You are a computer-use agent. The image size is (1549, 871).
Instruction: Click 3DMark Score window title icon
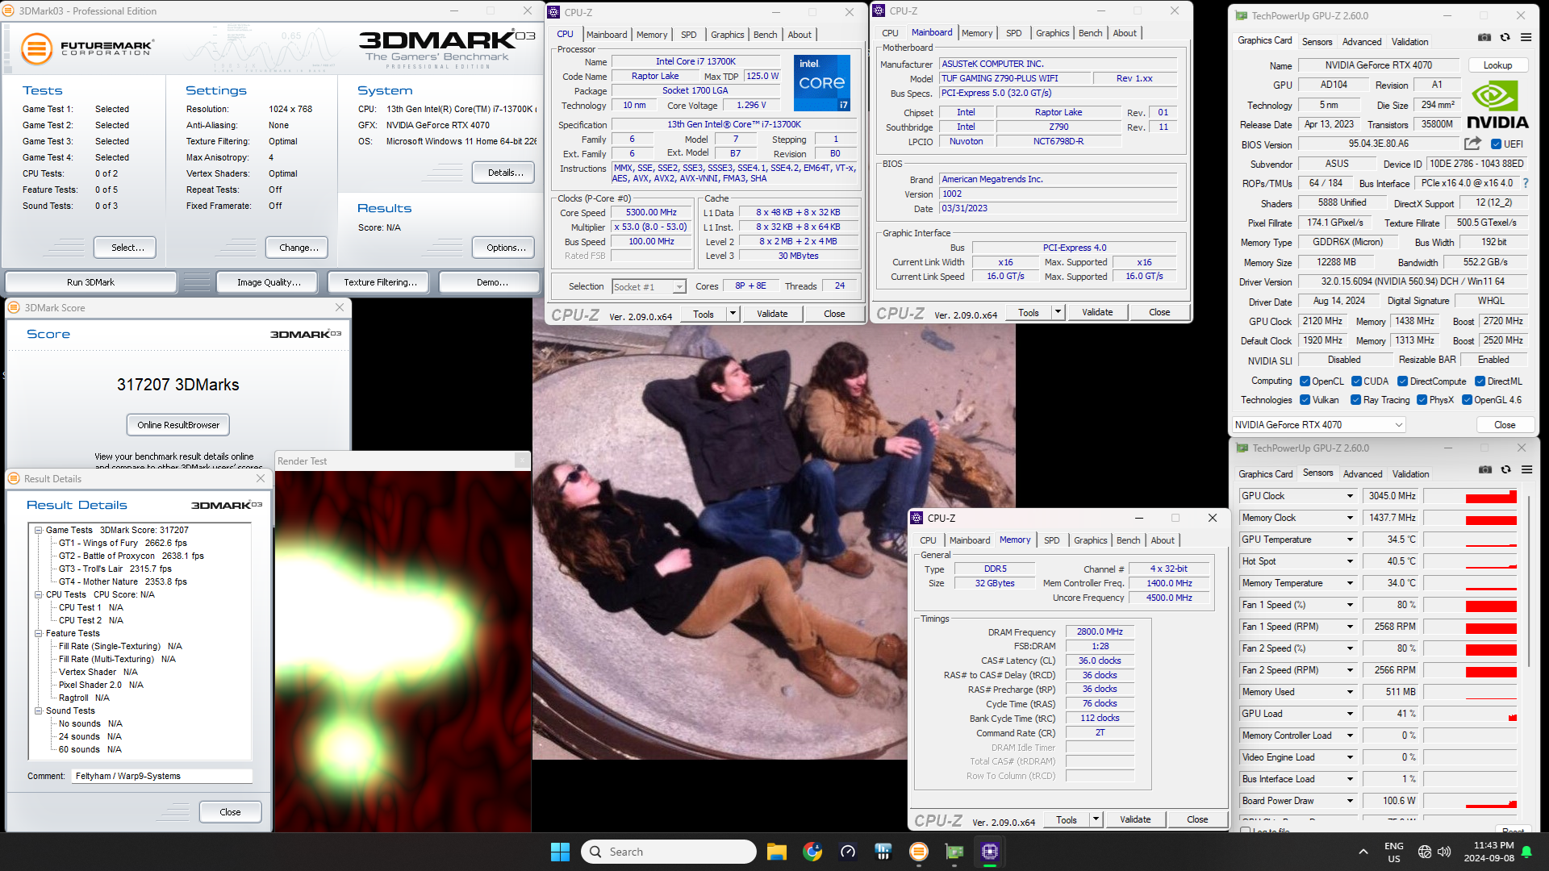pyautogui.click(x=14, y=307)
